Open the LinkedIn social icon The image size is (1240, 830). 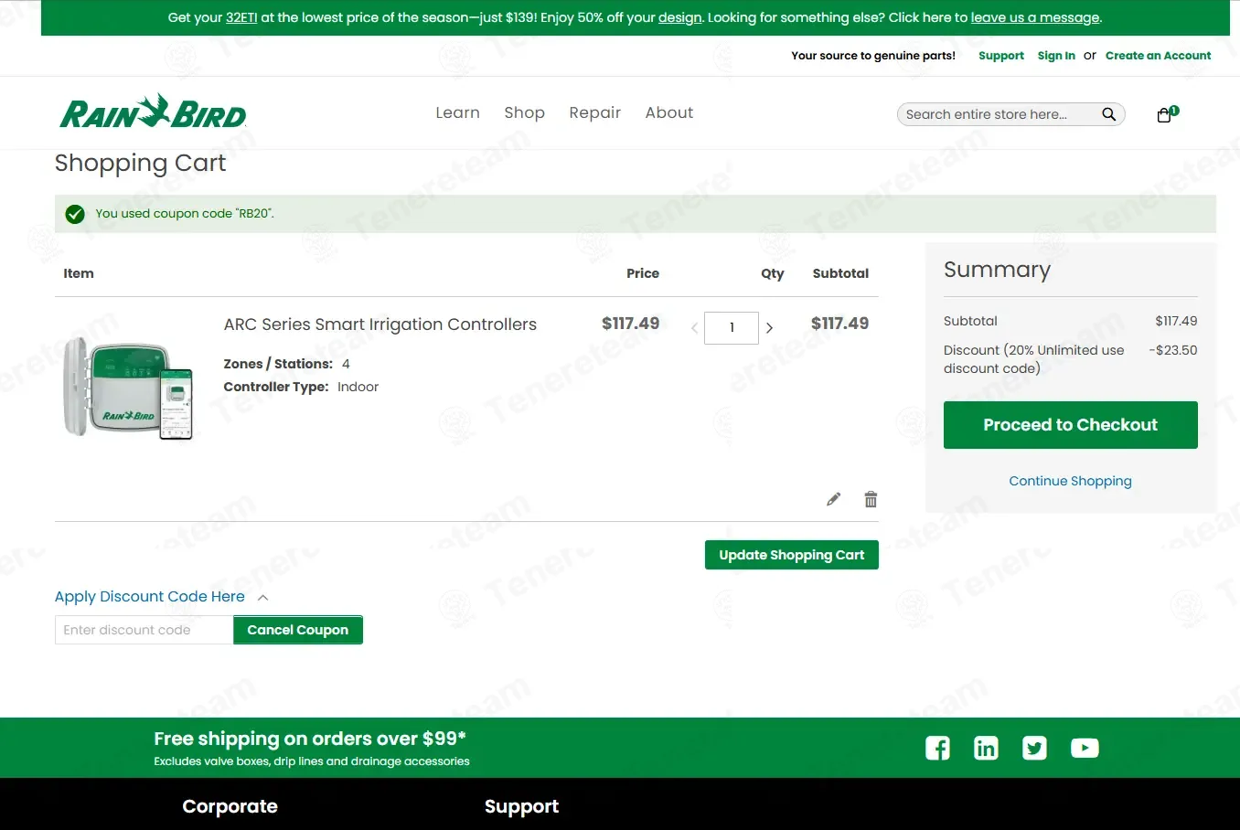tap(986, 748)
